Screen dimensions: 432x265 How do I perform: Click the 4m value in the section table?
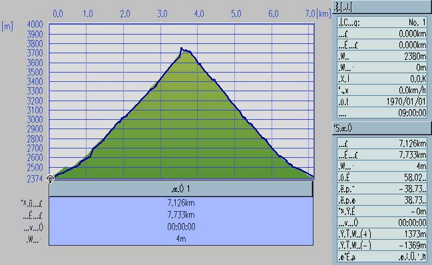point(181,238)
